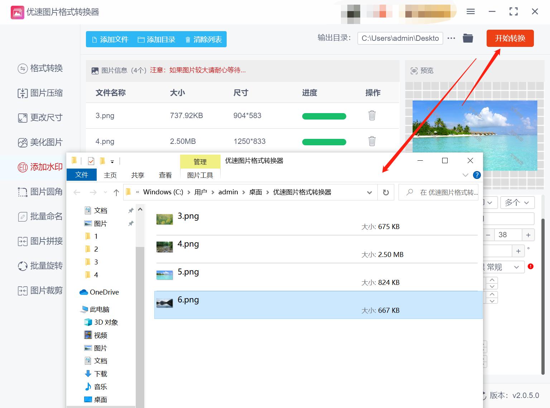Collapse the navigation pane scroll up arrow

(x=140, y=209)
